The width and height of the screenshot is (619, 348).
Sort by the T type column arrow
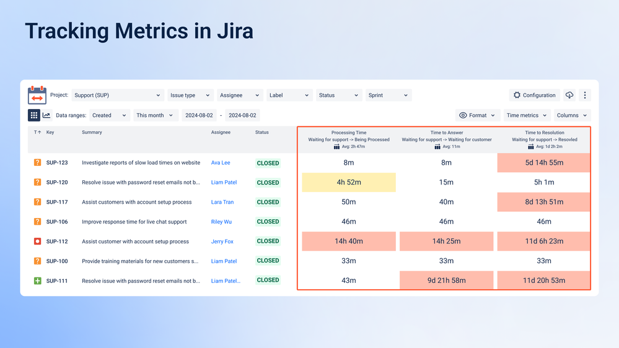click(38, 132)
